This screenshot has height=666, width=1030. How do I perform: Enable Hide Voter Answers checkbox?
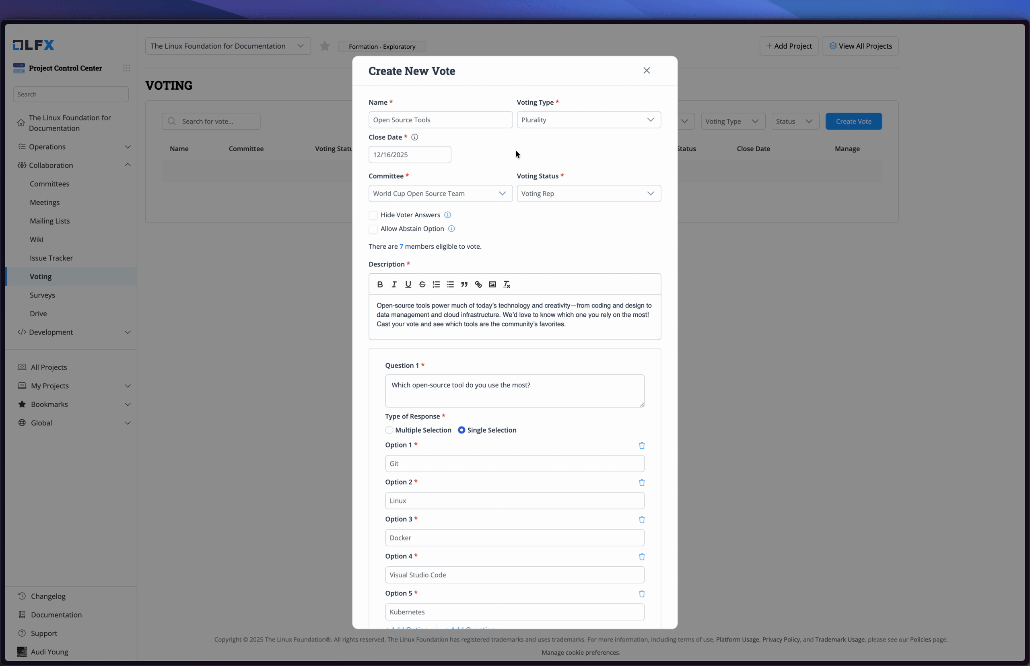coord(373,215)
